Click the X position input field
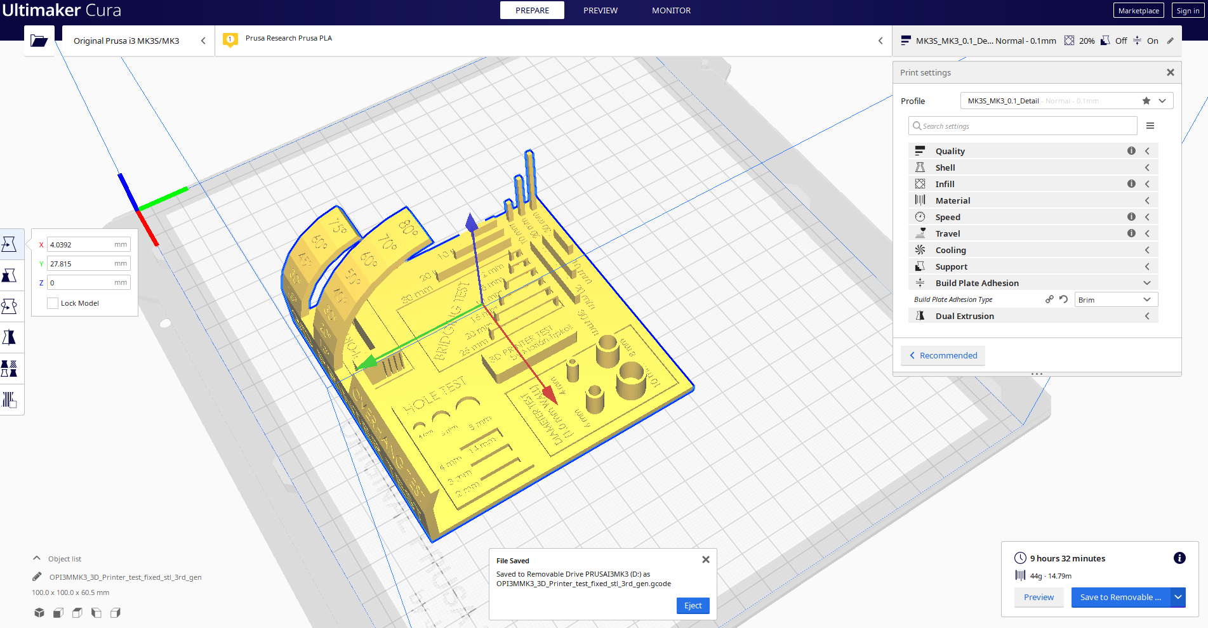This screenshot has height=628, width=1208. (x=88, y=244)
